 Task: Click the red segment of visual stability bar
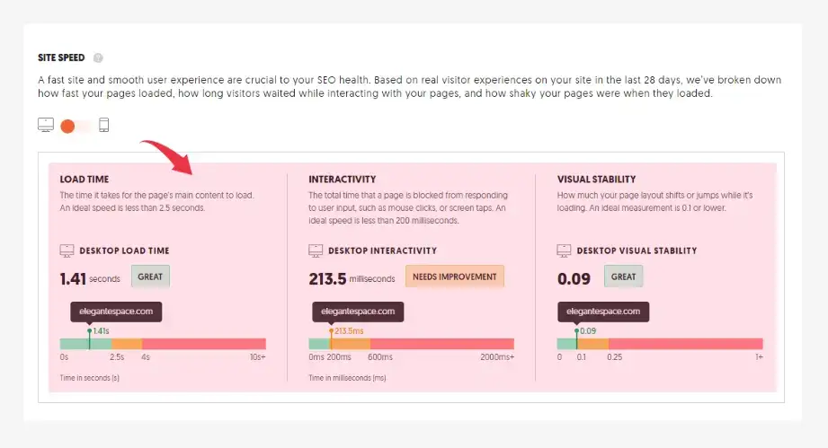[x=686, y=344]
